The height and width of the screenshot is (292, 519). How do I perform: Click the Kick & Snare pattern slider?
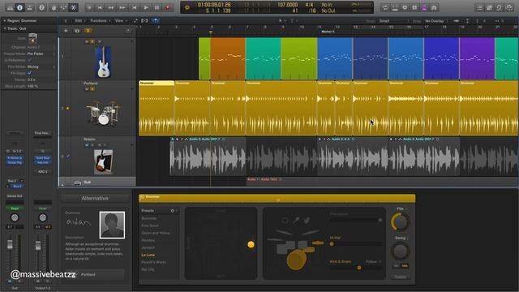(356, 268)
